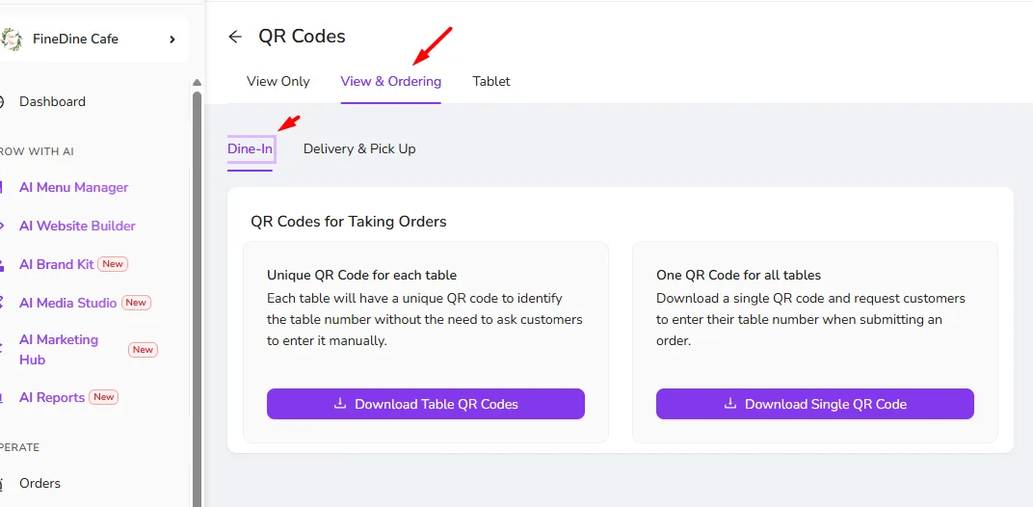Click the back arrow beside QR Codes
This screenshot has height=507, width=1033.
coord(235,37)
